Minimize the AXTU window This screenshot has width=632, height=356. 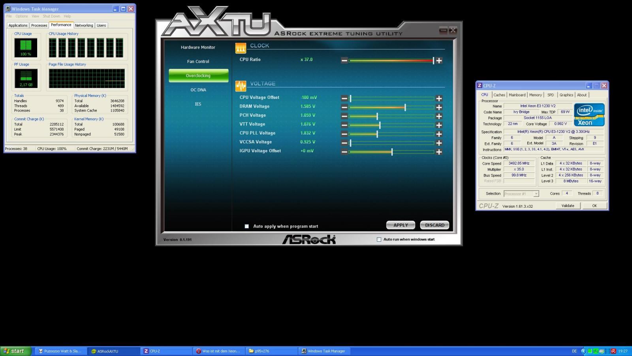pyautogui.click(x=444, y=30)
